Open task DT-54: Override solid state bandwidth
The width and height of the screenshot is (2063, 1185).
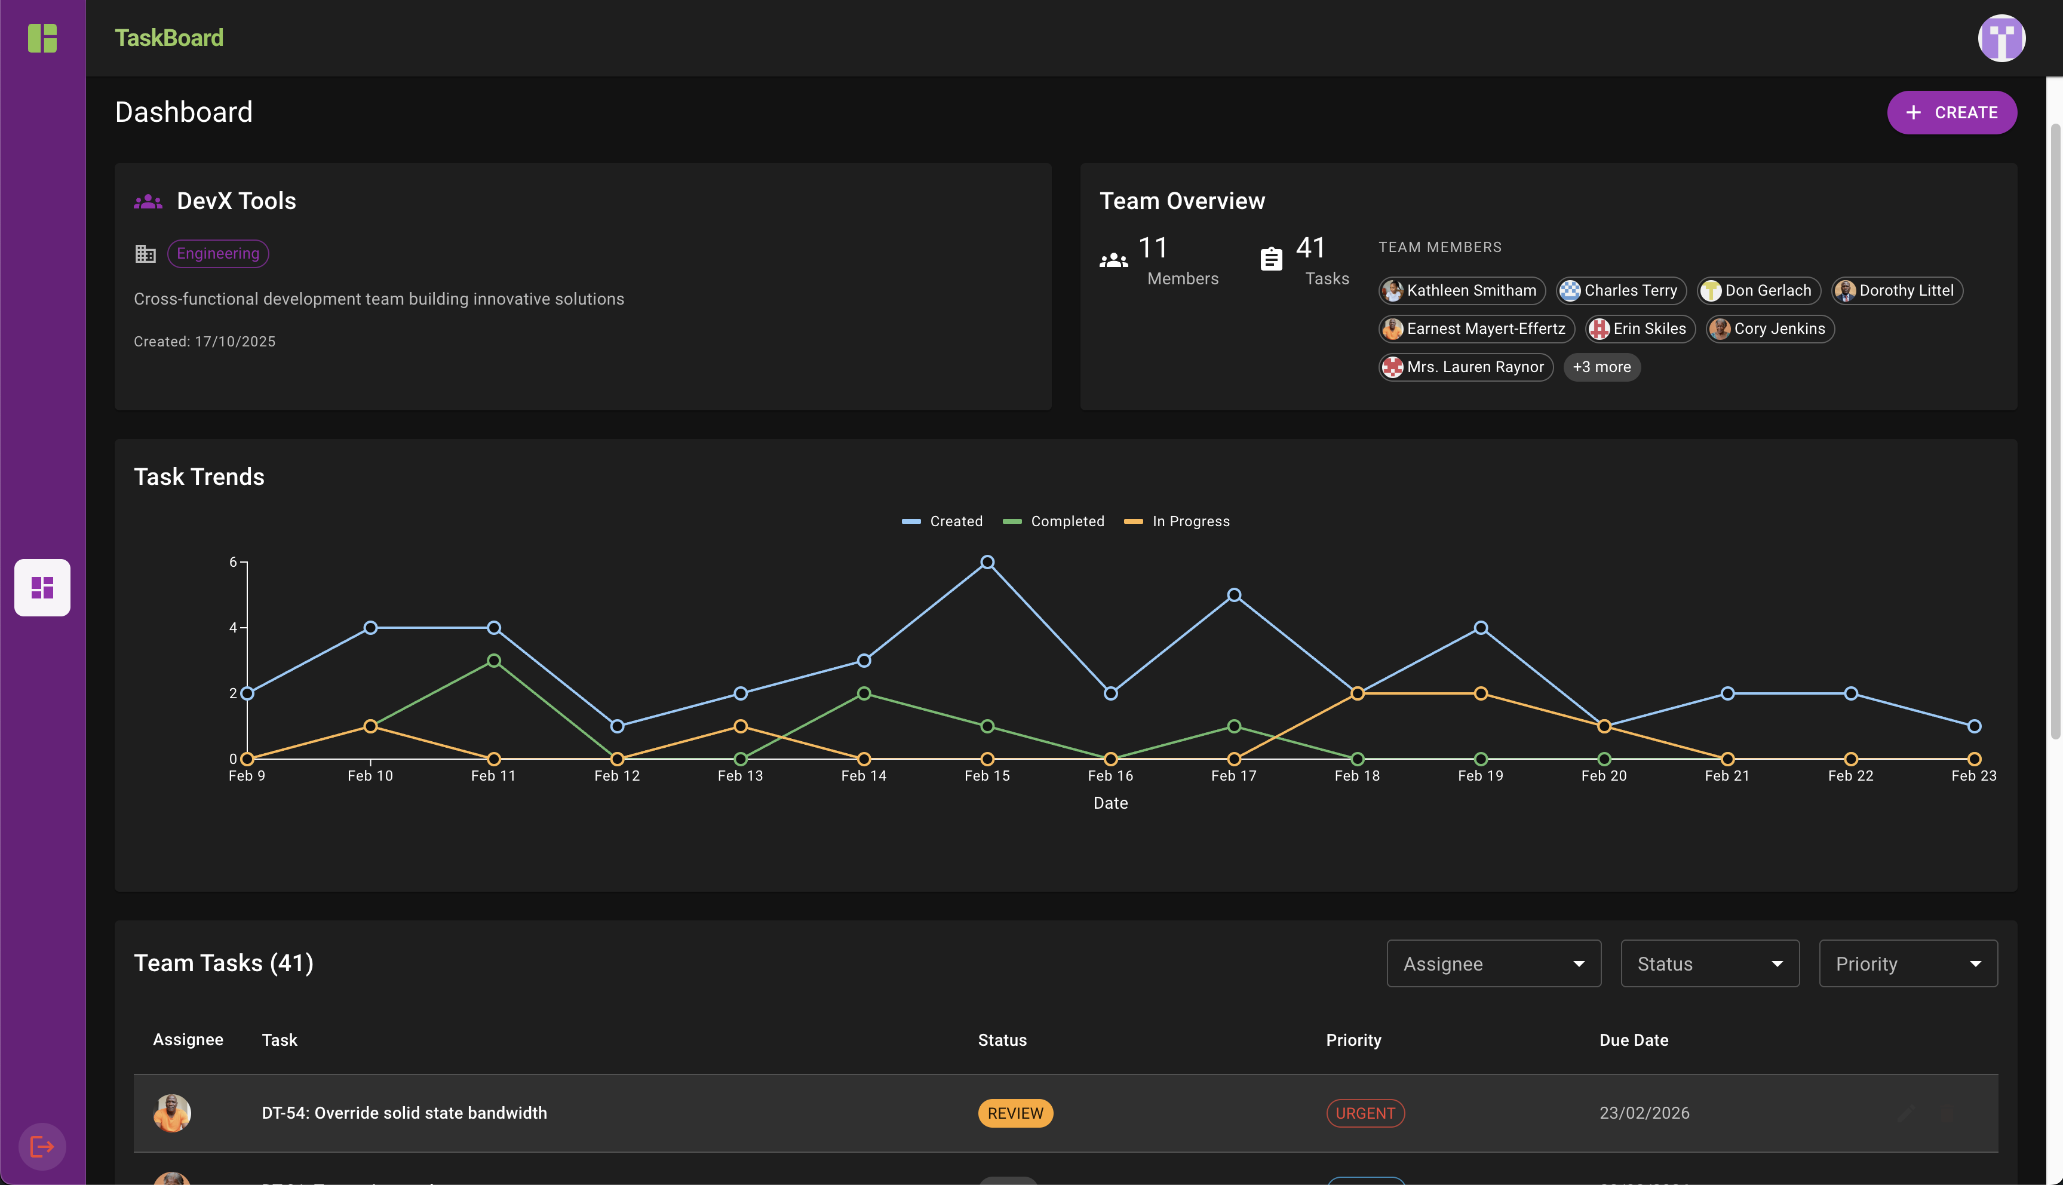pyautogui.click(x=404, y=1113)
